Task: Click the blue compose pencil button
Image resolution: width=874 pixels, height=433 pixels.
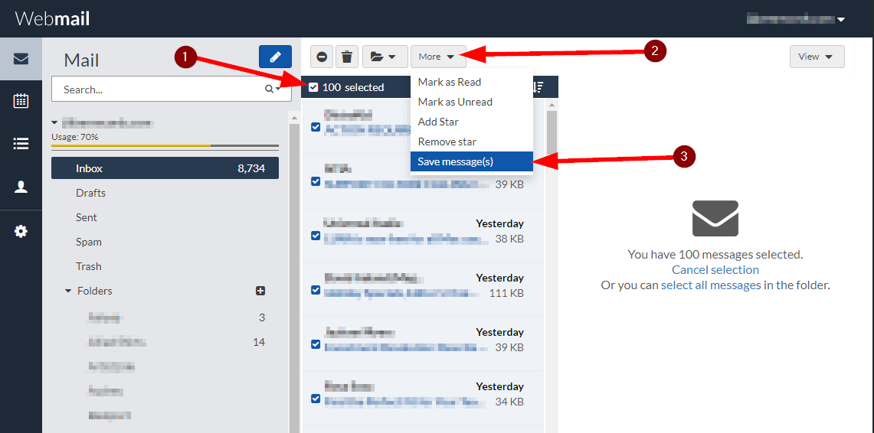Action: click(x=275, y=57)
